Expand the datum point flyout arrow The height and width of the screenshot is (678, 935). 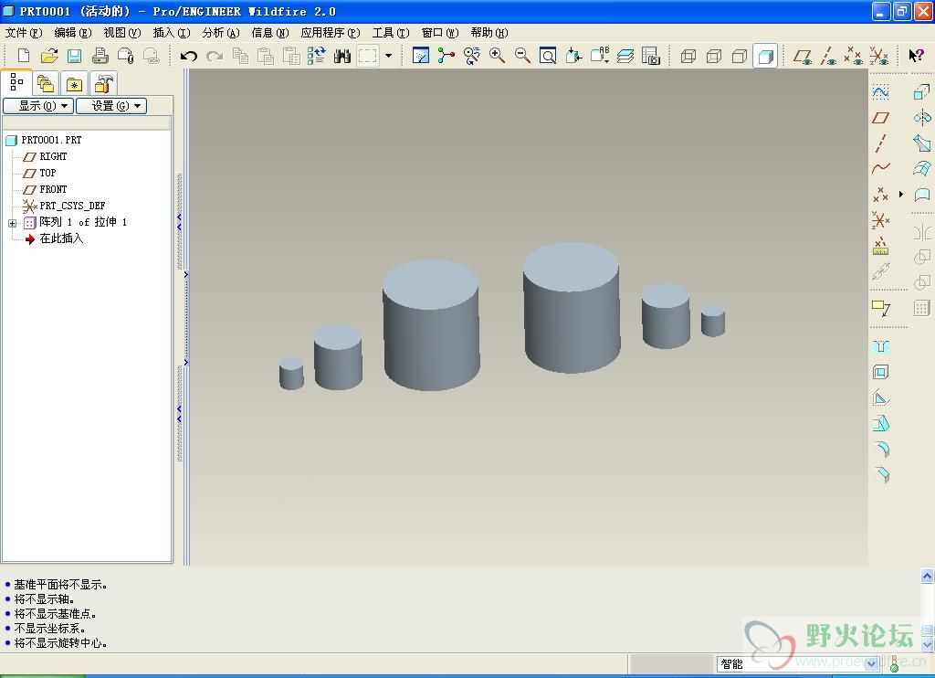pos(901,194)
